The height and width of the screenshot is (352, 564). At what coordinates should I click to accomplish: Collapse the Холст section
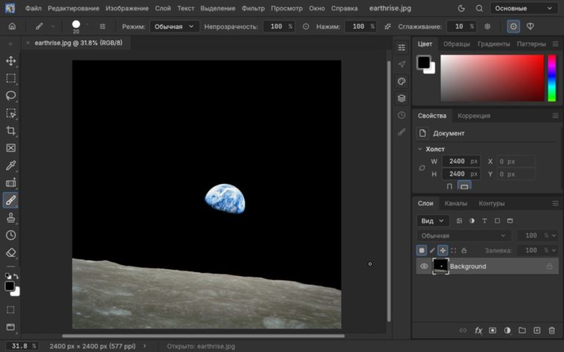420,149
